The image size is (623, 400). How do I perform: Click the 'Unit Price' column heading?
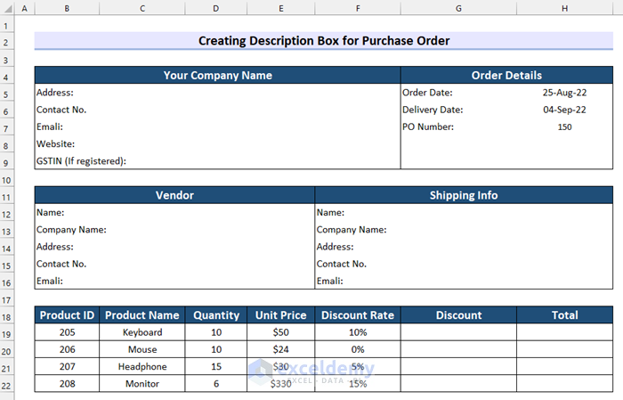[281, 314]
